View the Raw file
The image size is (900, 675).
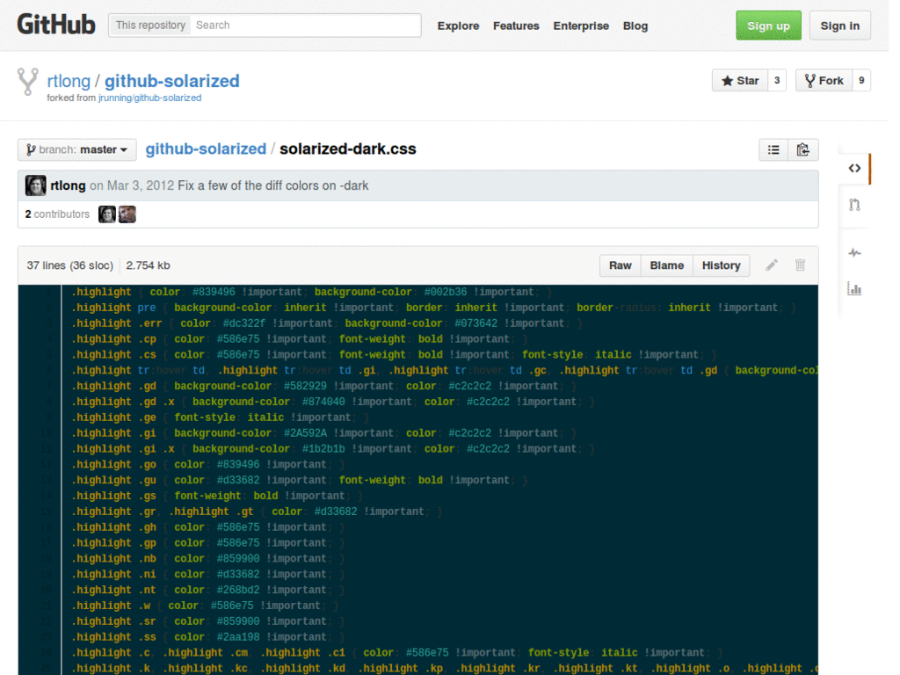pos(620,265)
